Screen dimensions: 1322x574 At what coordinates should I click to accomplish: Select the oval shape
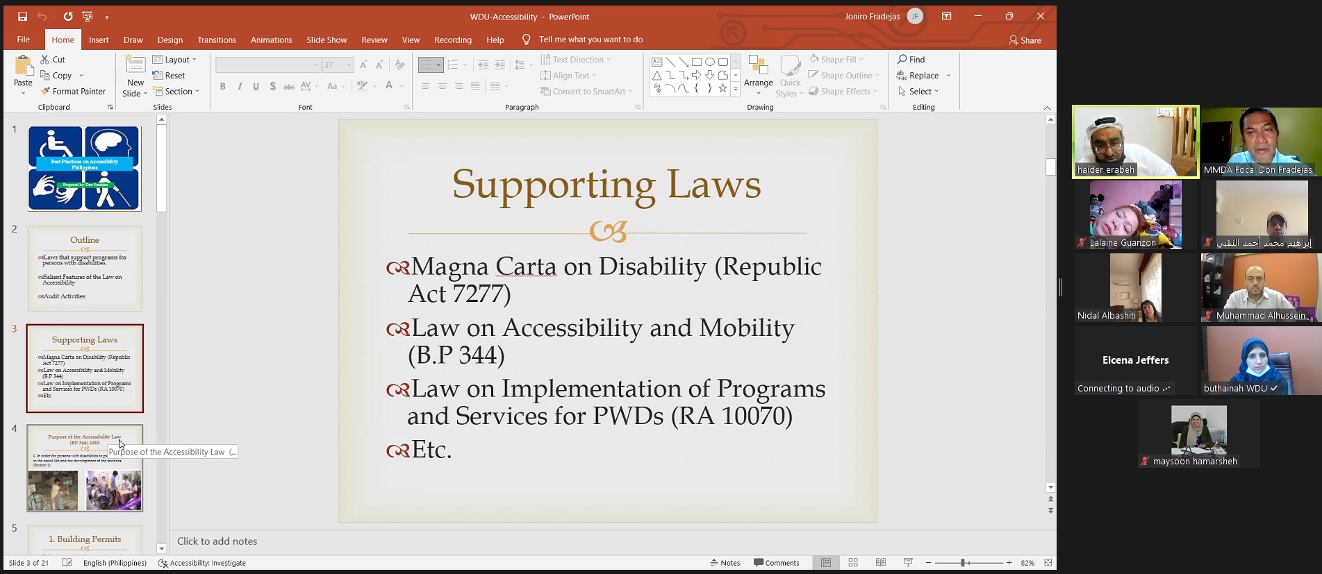coord(710,62)
